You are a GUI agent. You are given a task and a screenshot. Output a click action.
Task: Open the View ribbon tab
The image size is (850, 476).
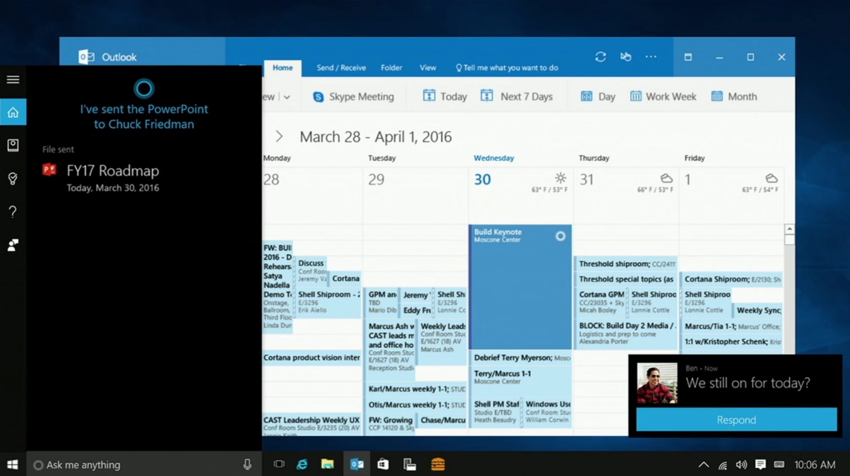coord(427,68)
